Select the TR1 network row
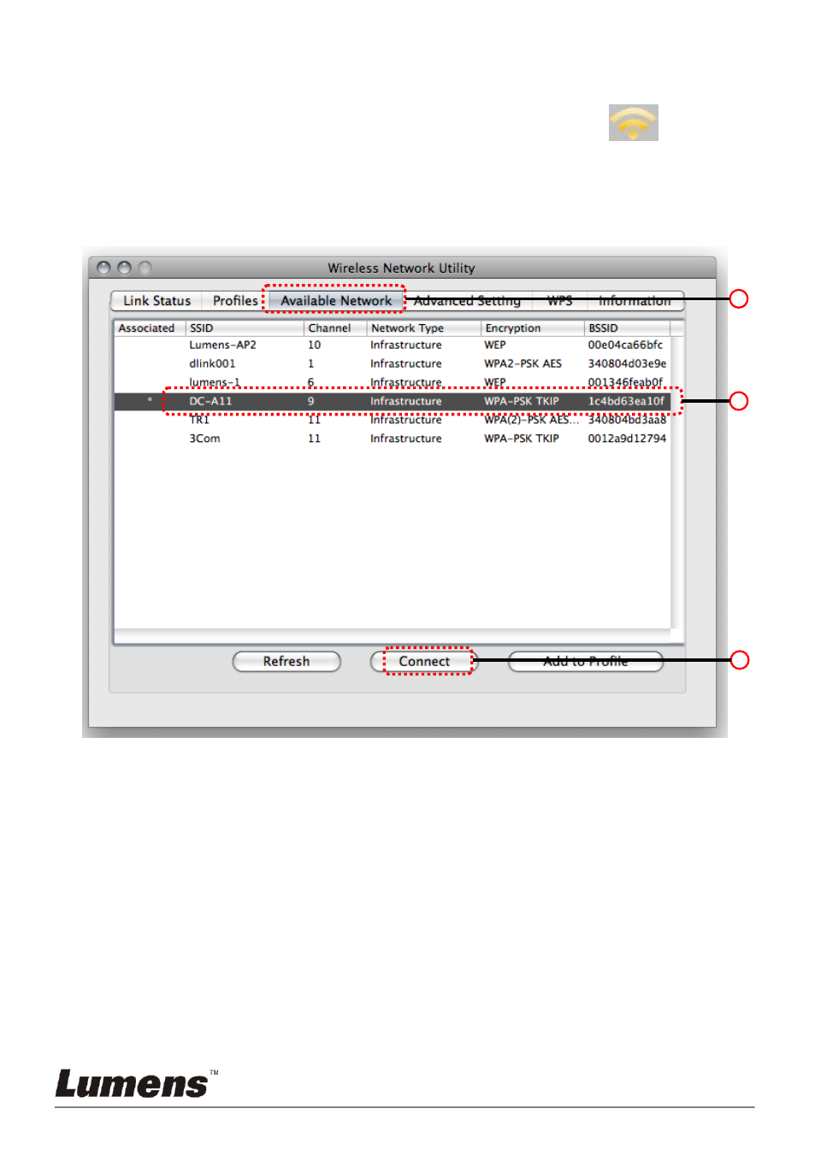815x1156 pixels. coord(393,420)
